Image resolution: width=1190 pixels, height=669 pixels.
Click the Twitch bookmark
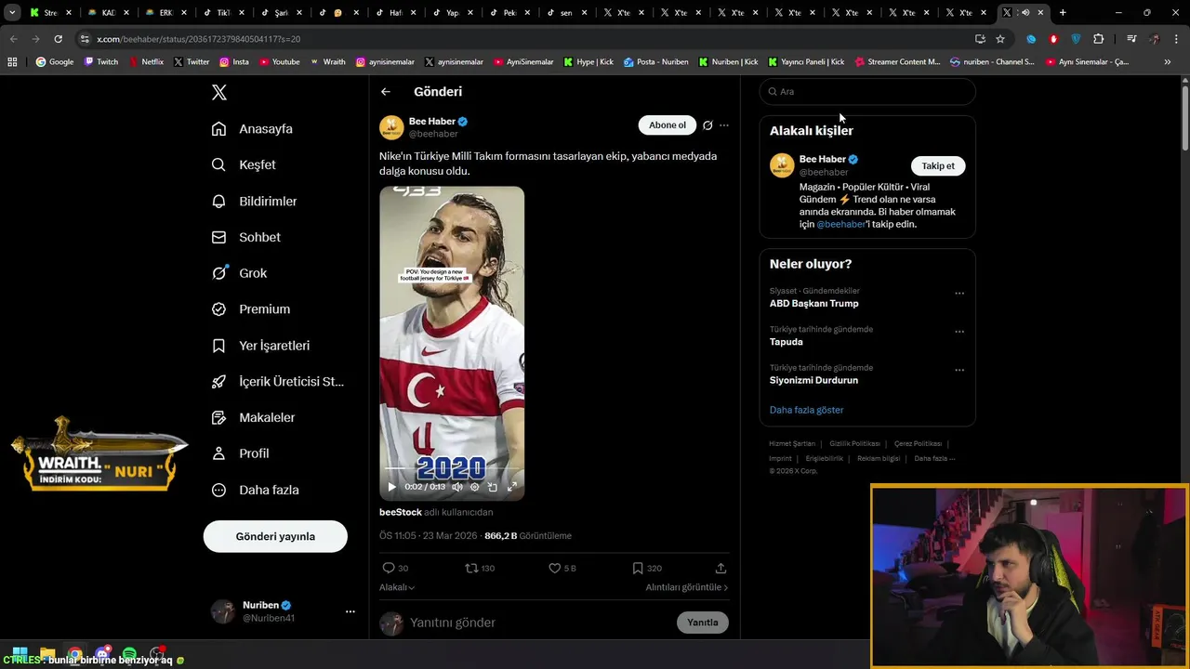(101, 62)
